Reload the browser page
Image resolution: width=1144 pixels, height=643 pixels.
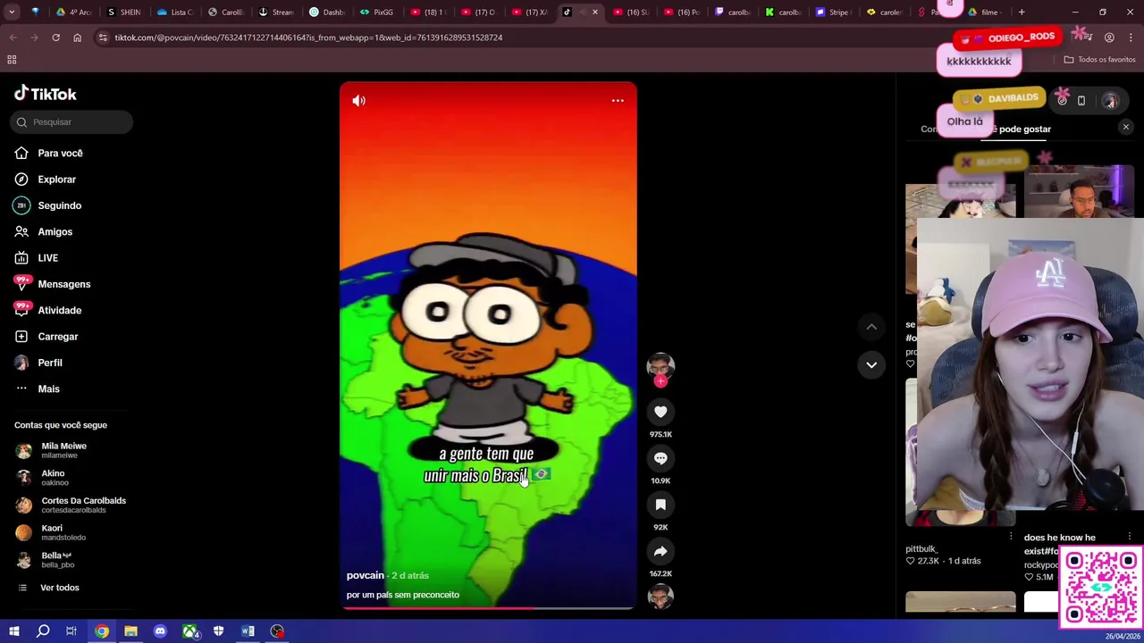[55, 38]
